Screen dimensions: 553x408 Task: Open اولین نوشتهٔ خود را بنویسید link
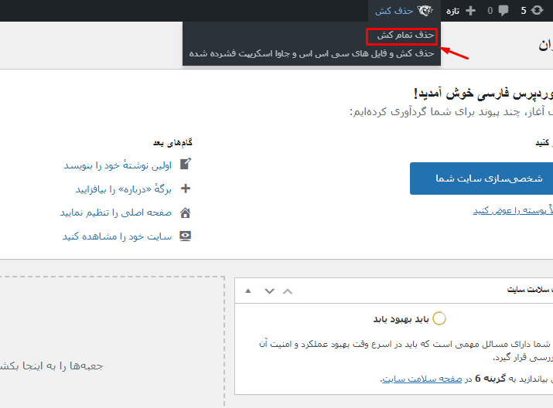pos(118,165)
